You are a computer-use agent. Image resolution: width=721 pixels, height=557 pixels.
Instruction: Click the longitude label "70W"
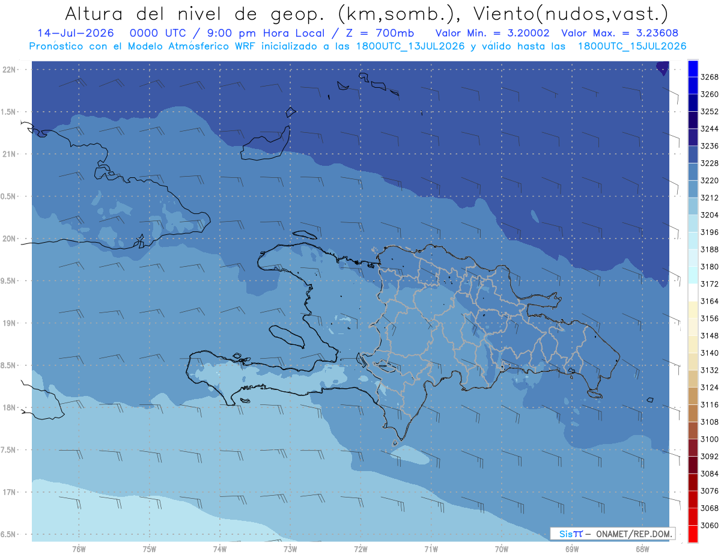pos(502,549)
